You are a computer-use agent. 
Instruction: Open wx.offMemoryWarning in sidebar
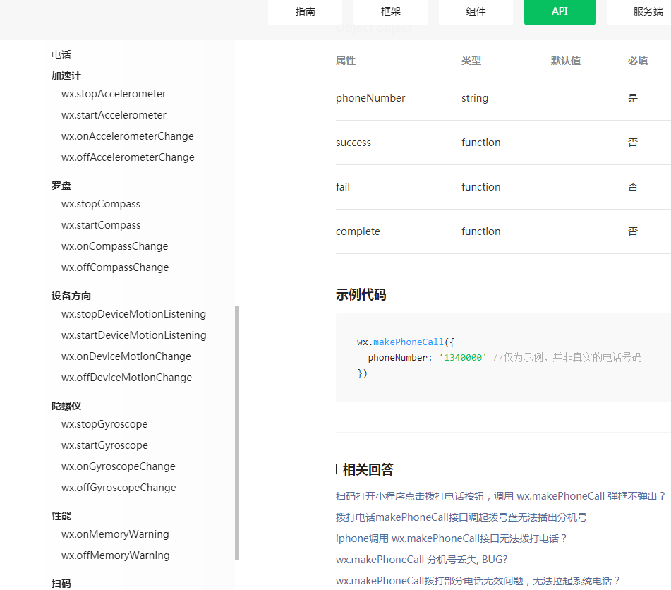coord(115,555)
